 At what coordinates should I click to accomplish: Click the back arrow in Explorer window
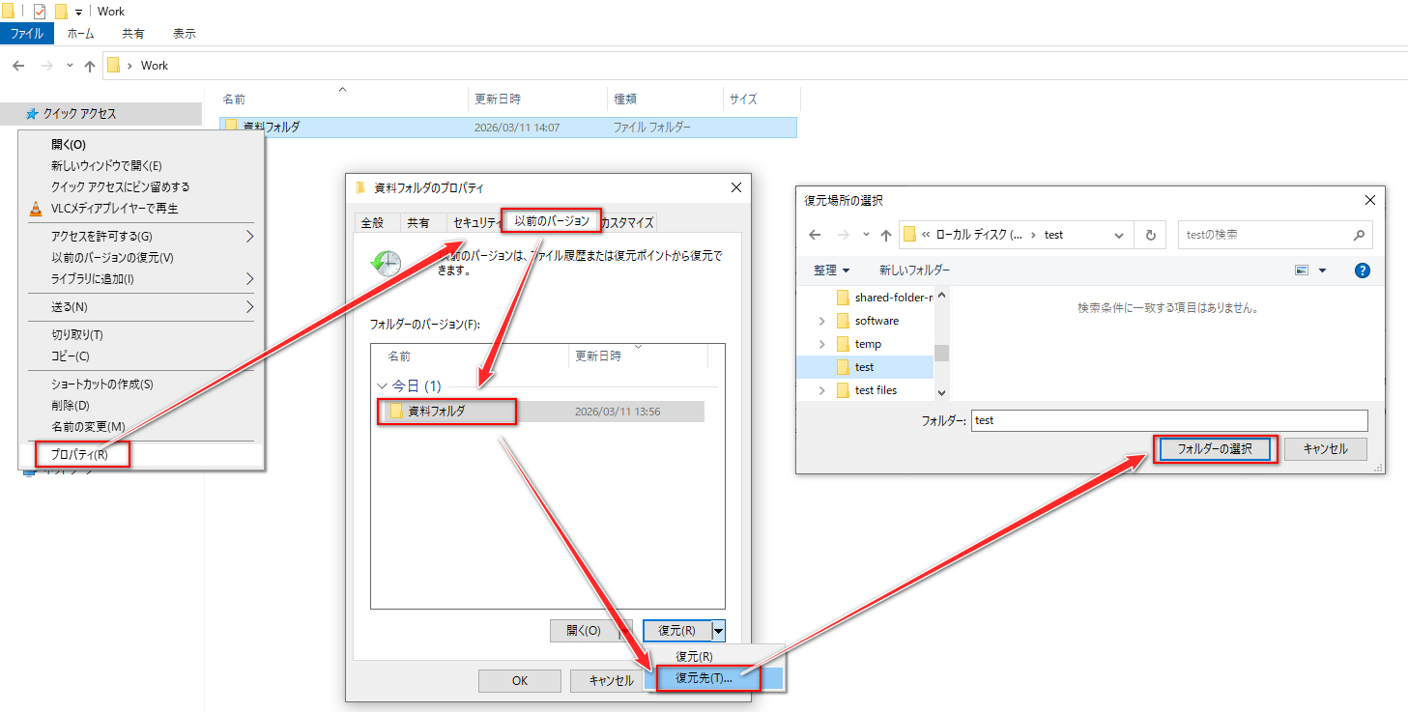[x=18, y=66]
